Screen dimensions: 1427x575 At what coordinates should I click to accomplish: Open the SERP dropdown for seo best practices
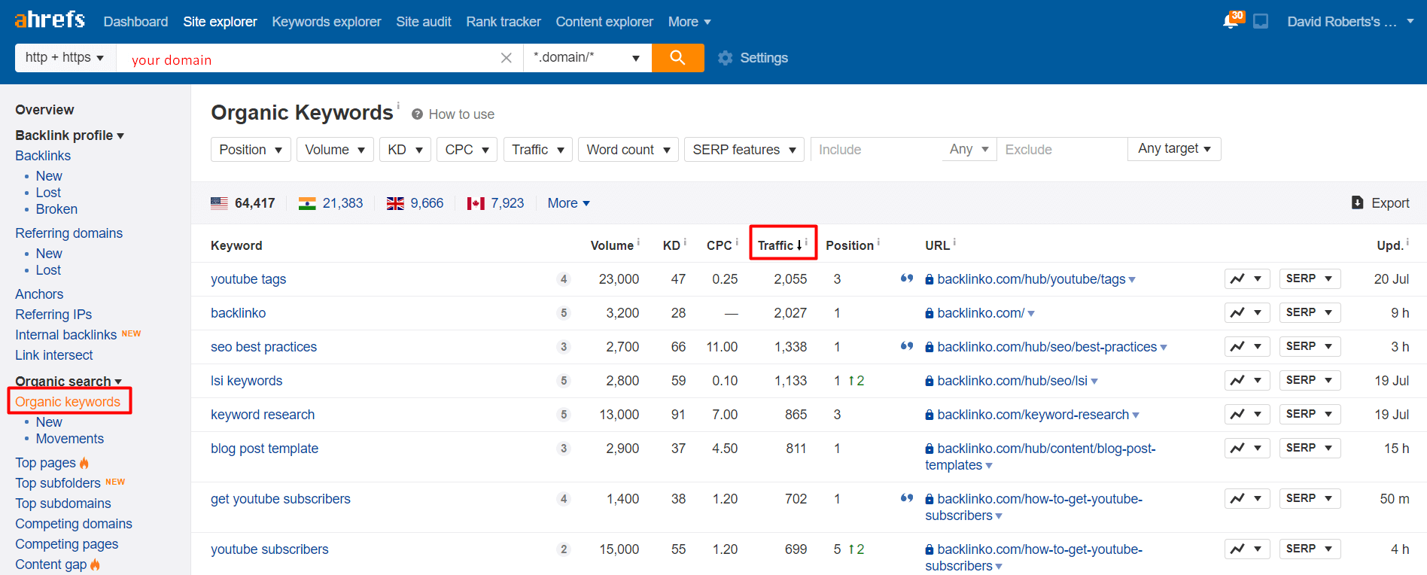[x=1310, y=346]
